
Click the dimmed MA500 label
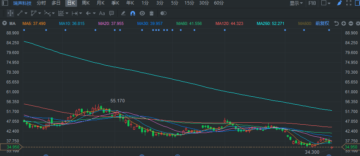305,23
